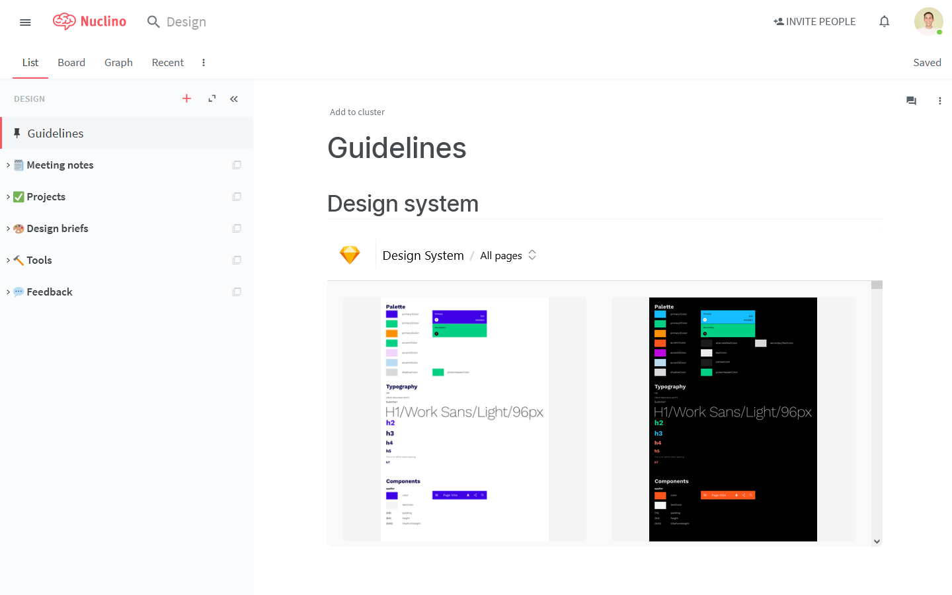
Task: Open the hamburger main menu
Action: 25,22
